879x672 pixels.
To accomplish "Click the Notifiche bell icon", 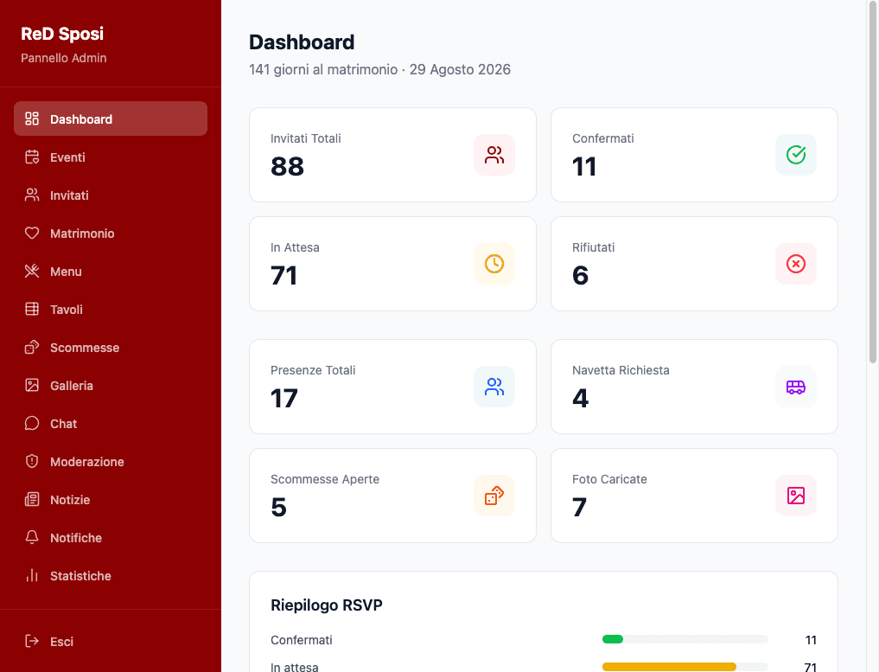I will tap(30, 537).
